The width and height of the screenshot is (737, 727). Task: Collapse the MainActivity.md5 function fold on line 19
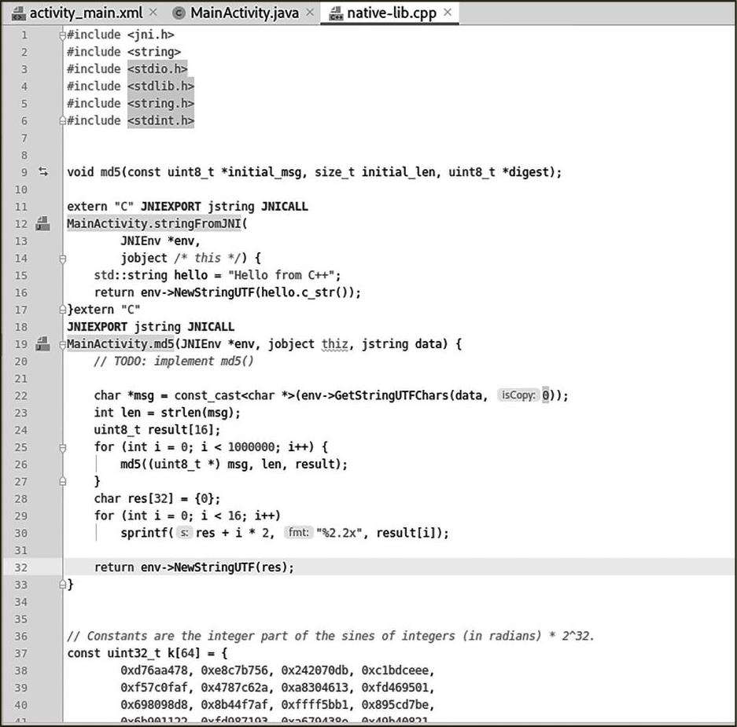(62, 344)
